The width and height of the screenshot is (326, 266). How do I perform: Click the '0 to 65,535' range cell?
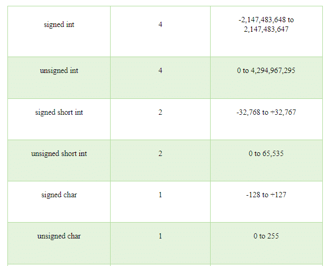coord(266,154)
